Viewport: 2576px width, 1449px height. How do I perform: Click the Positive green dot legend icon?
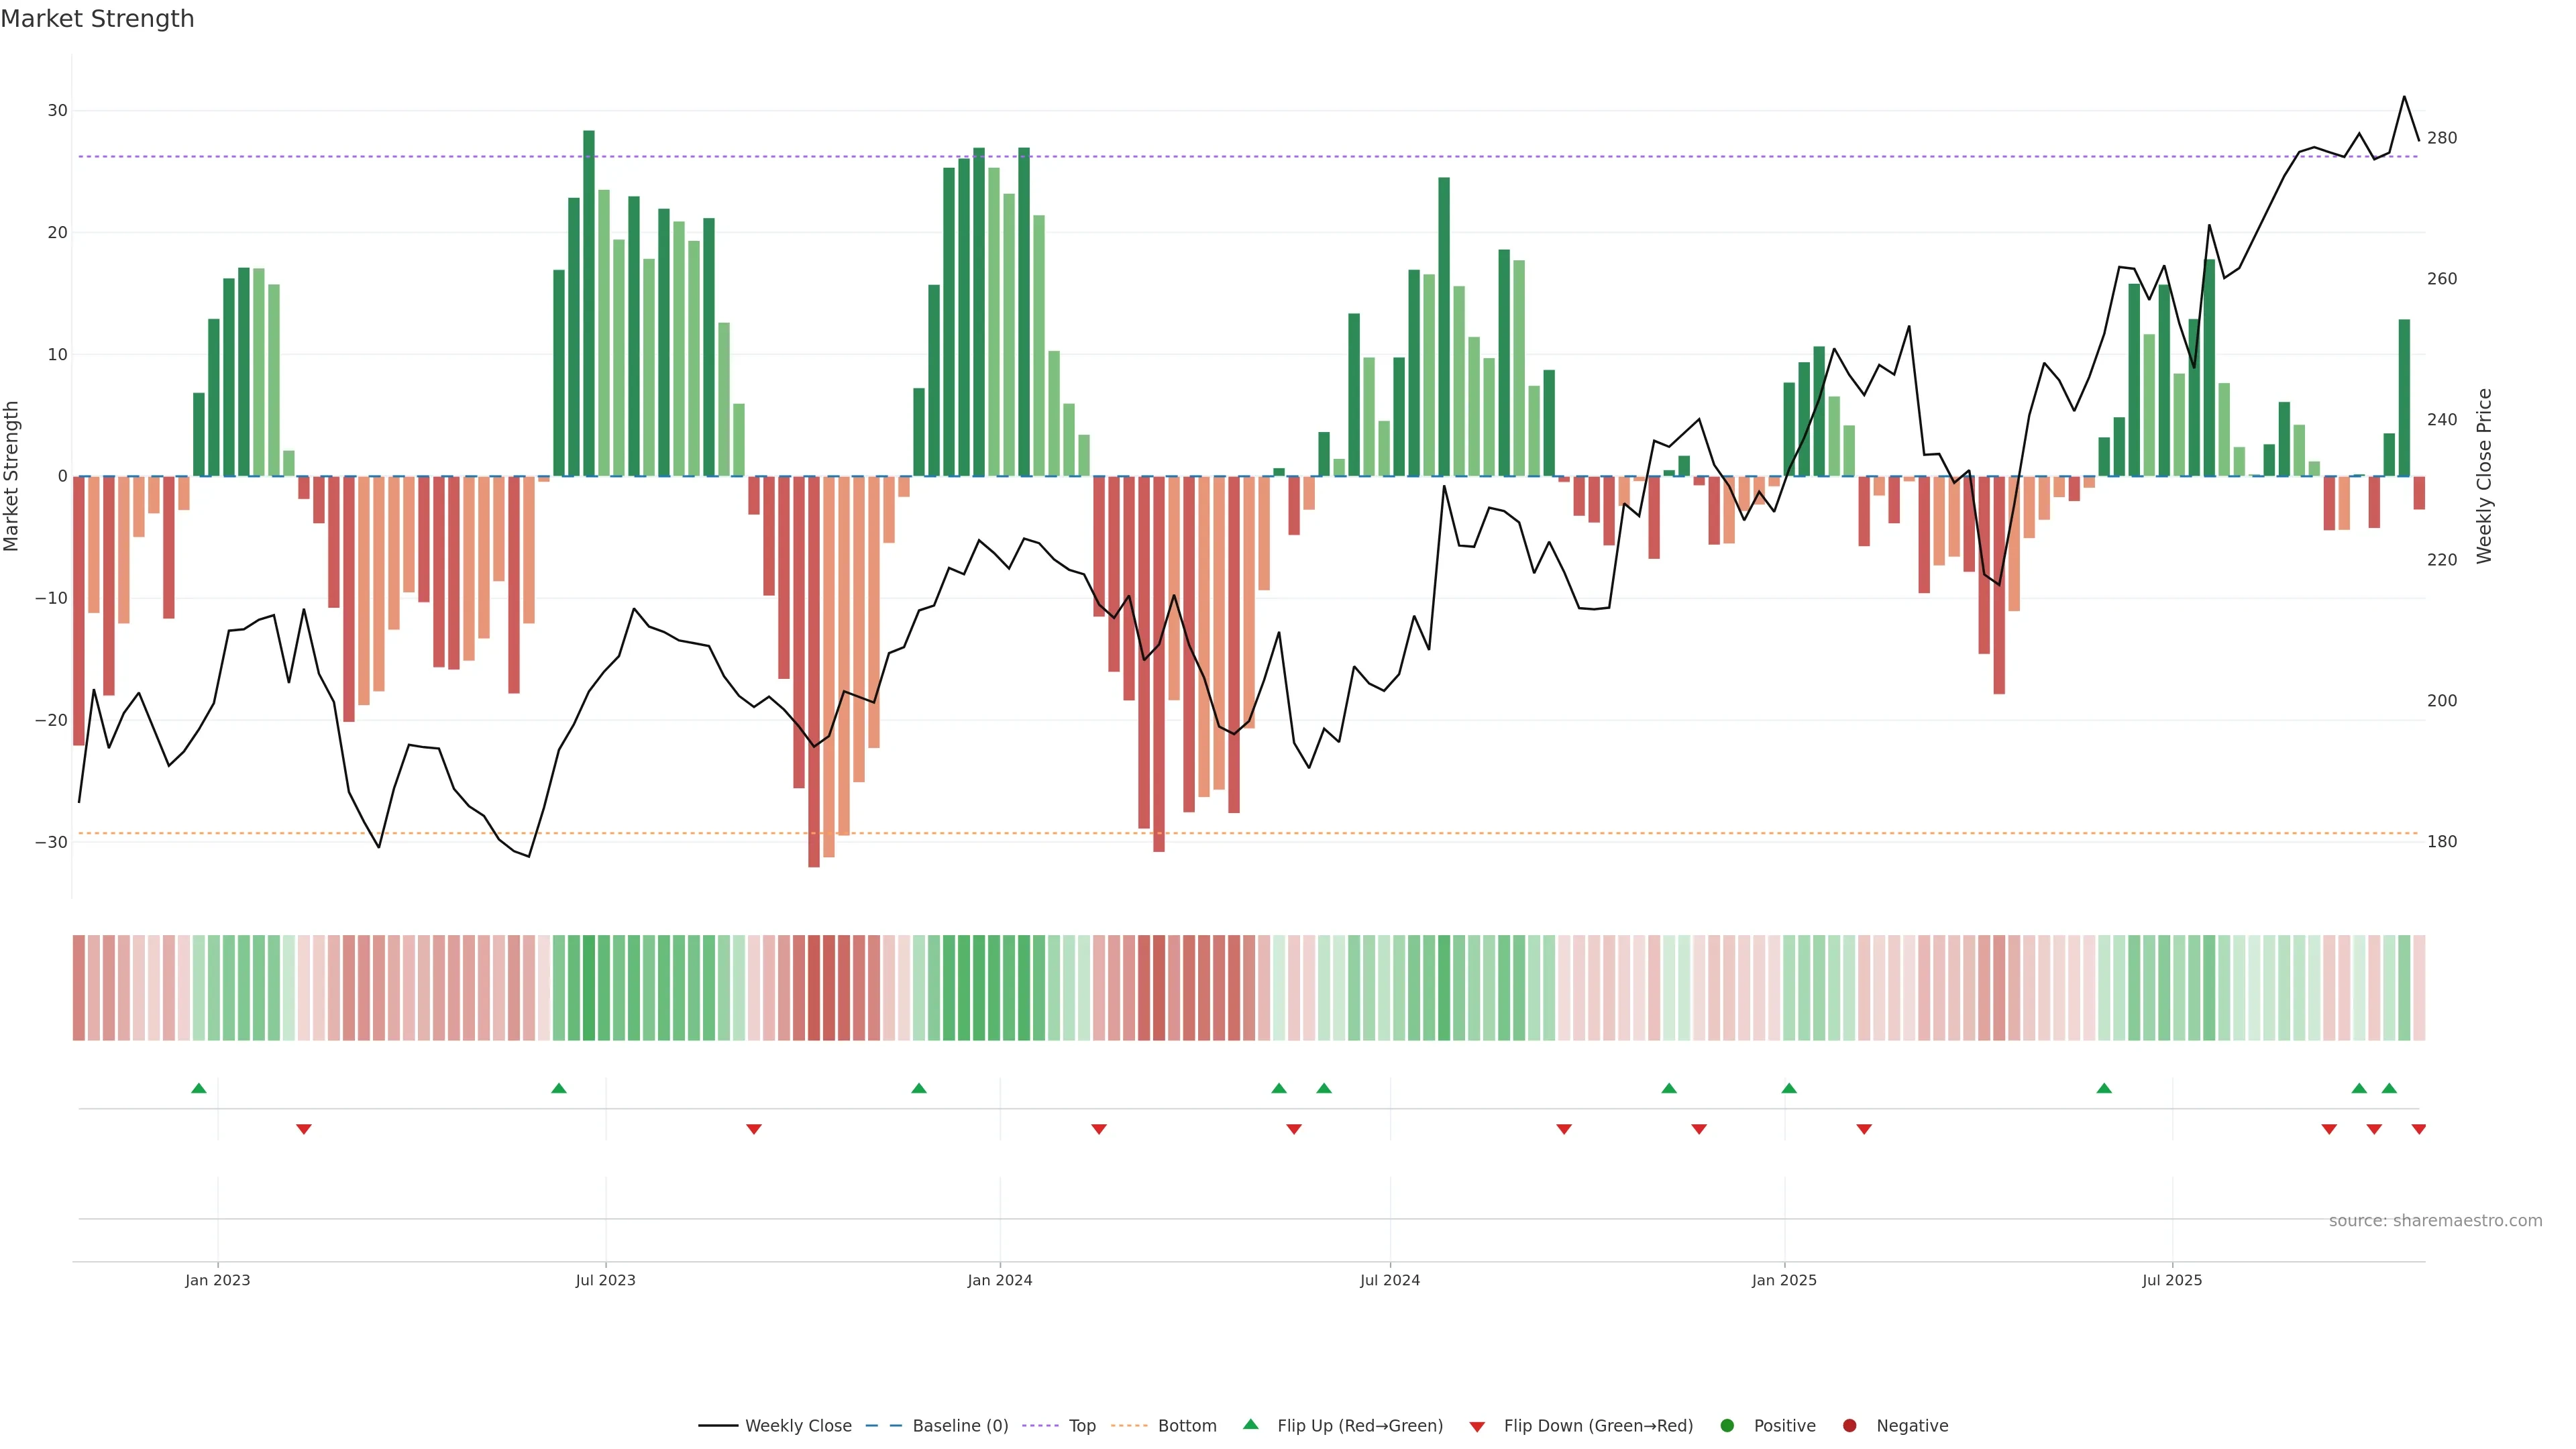click(1727, 1425)
